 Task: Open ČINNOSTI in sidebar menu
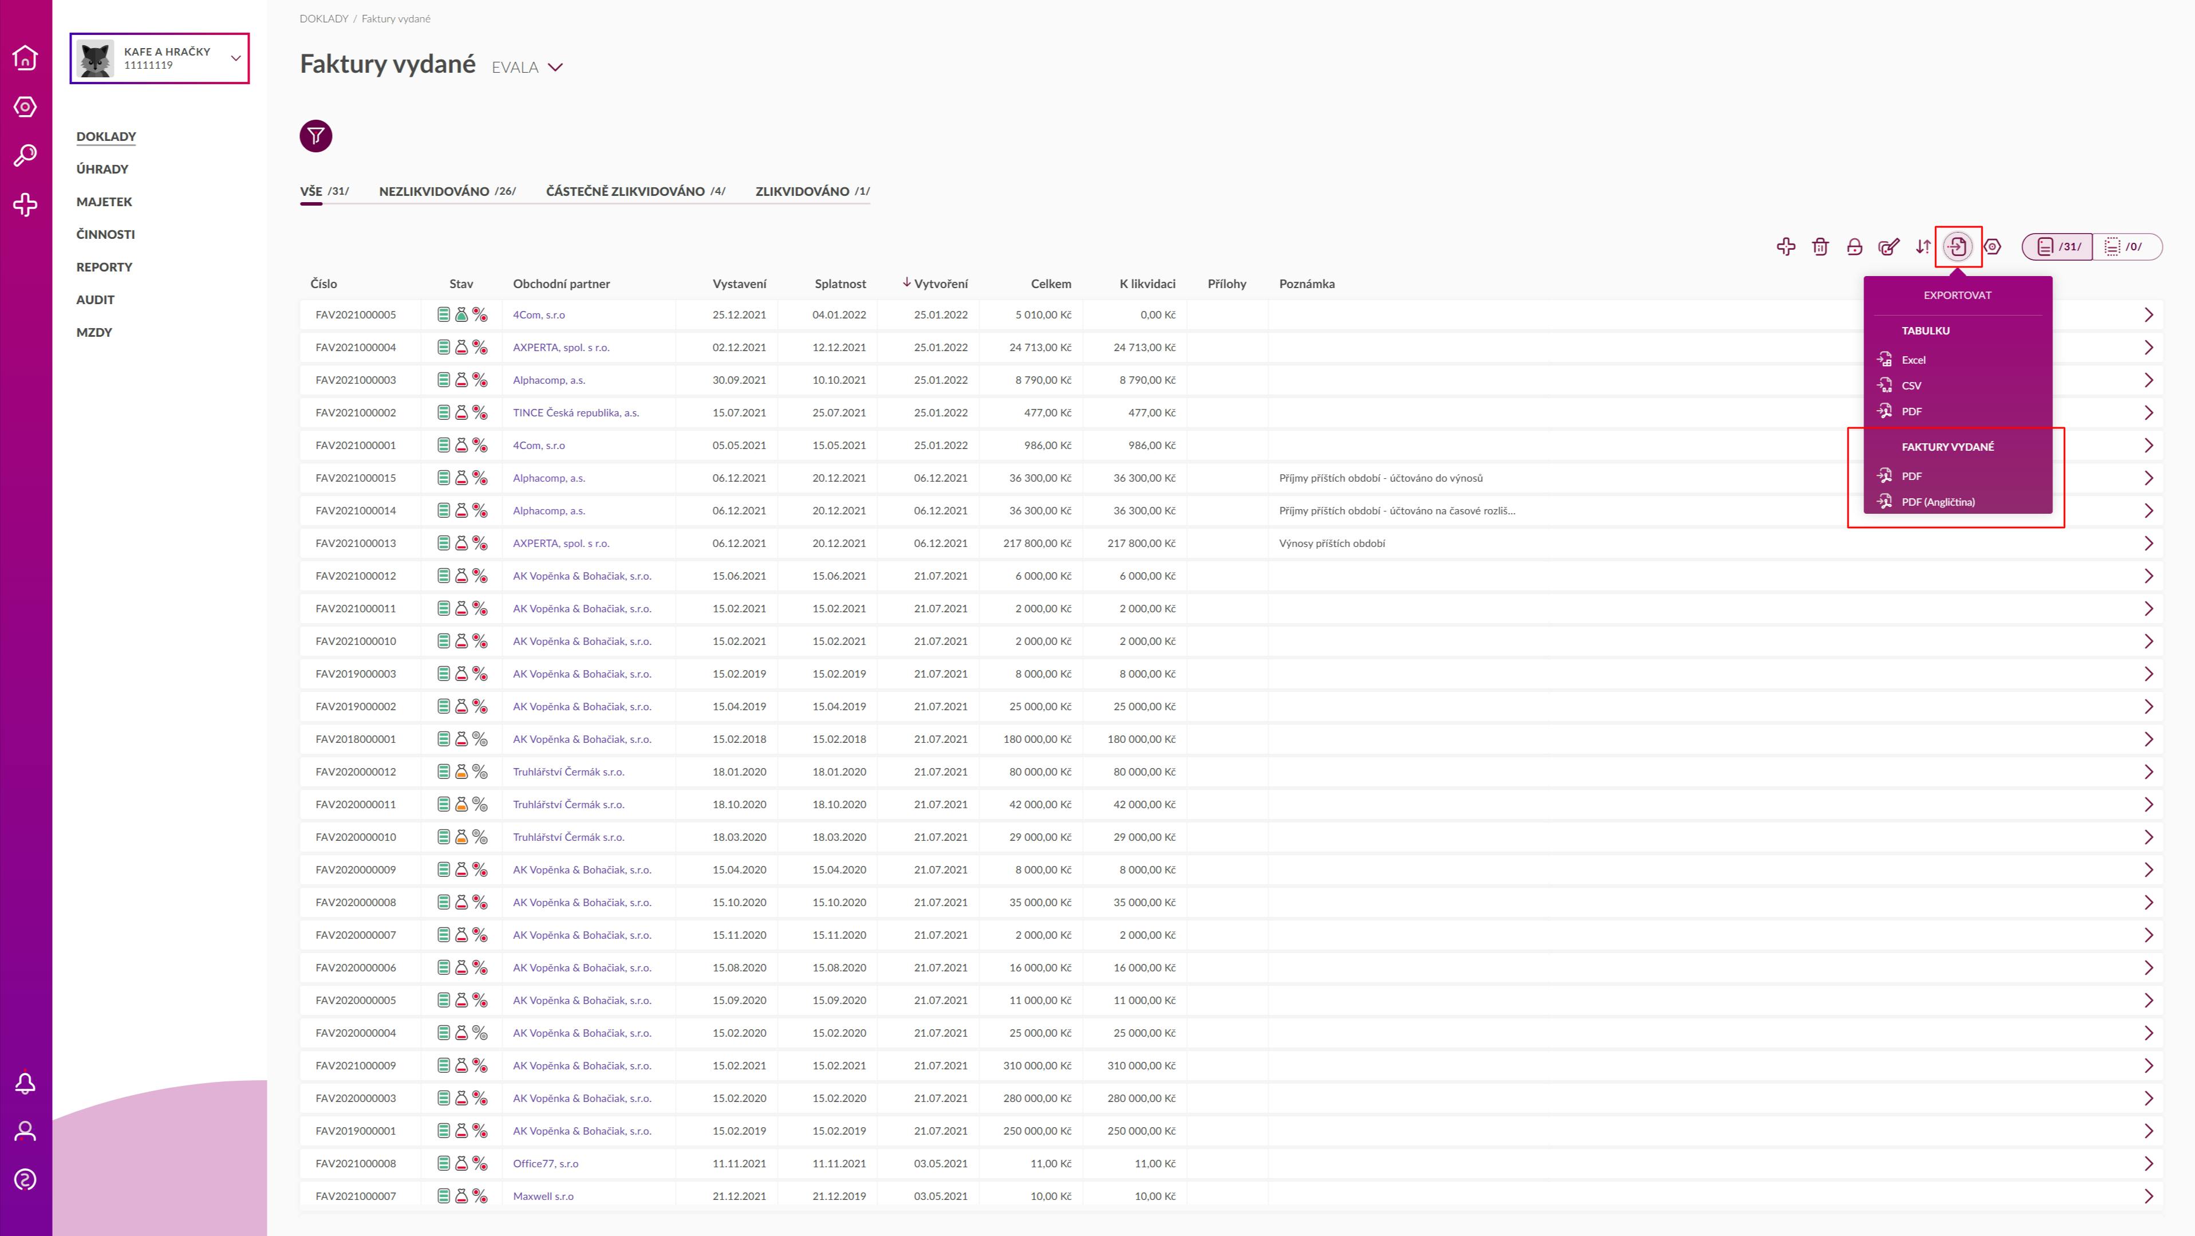[x=106, y=234]
